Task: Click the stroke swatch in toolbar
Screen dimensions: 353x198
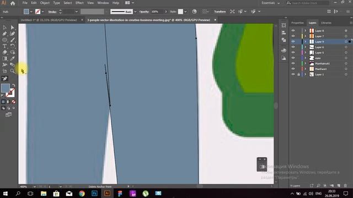Action: tap(10, 93)
